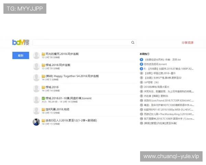This screenshot has width=206, height=165.
Task: Open hot item 6 with (36)
Action: coord(151,82)
